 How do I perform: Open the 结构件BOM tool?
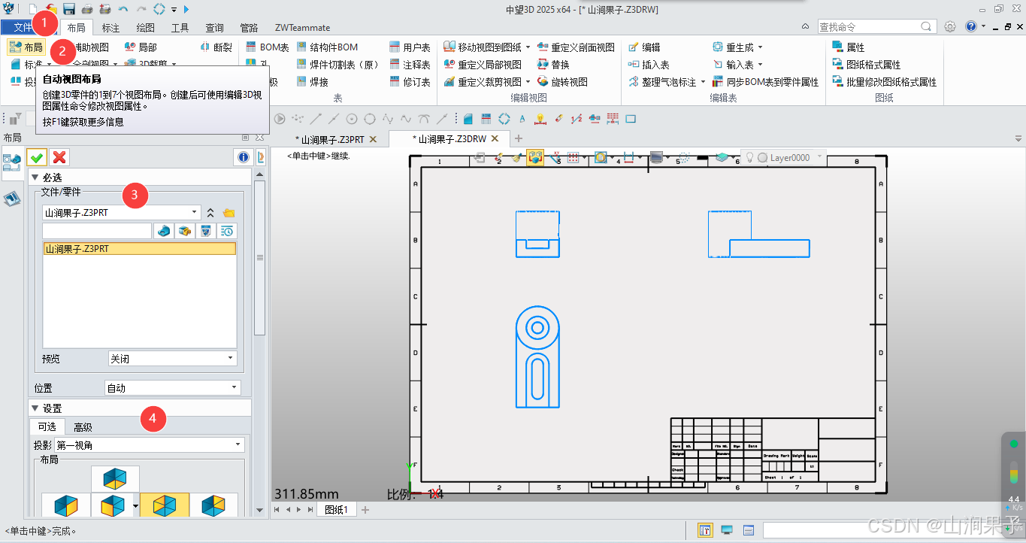click(327, 47)
